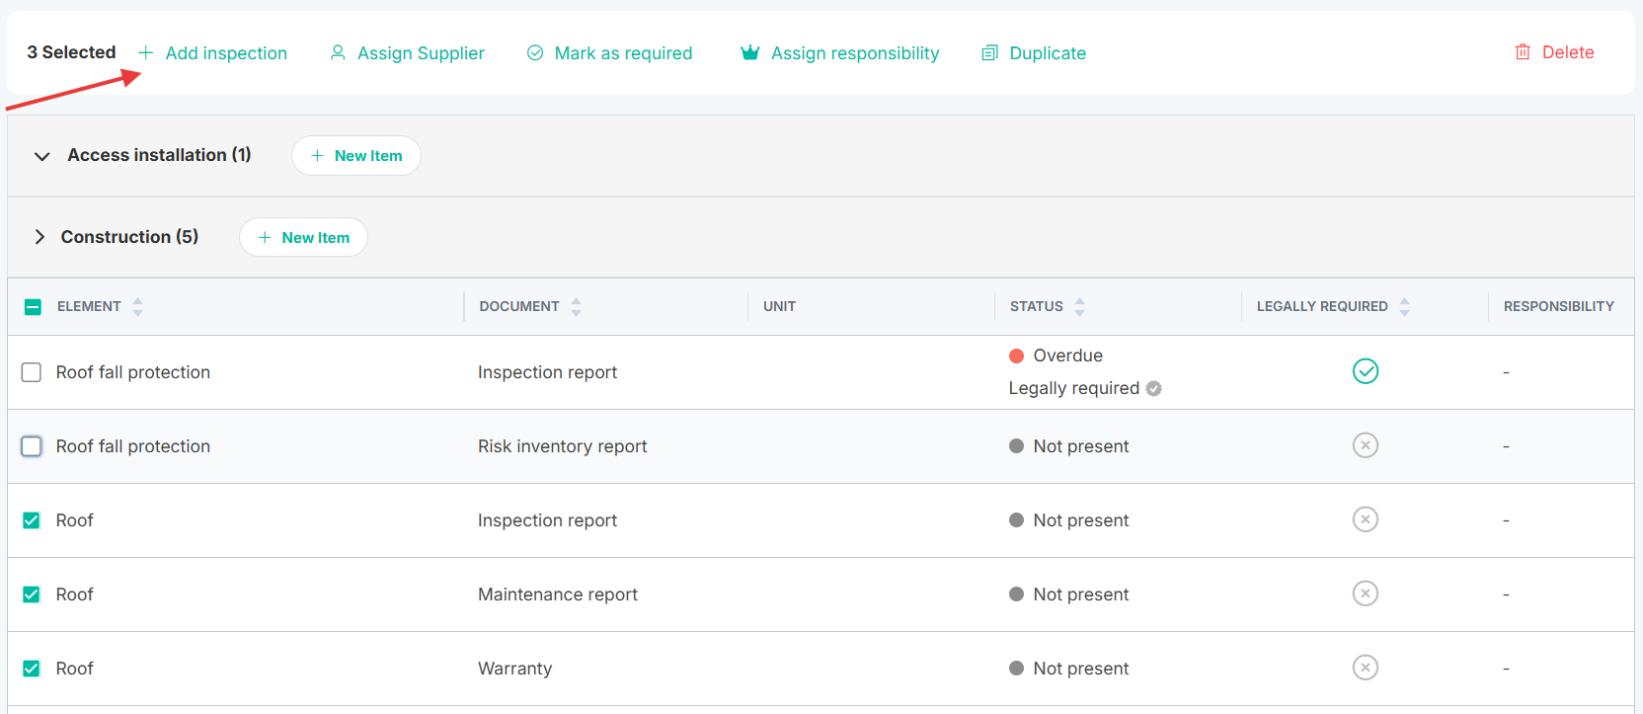Sort by Status column arrows

pos(1079,306)
